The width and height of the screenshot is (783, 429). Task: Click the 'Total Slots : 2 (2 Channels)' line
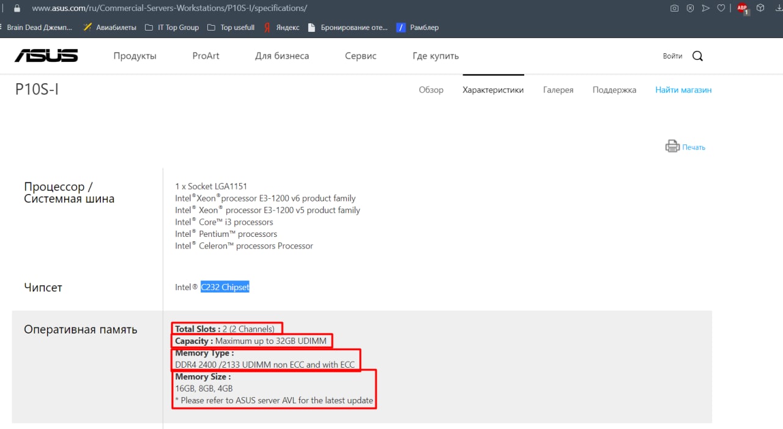tap(225, 329)
